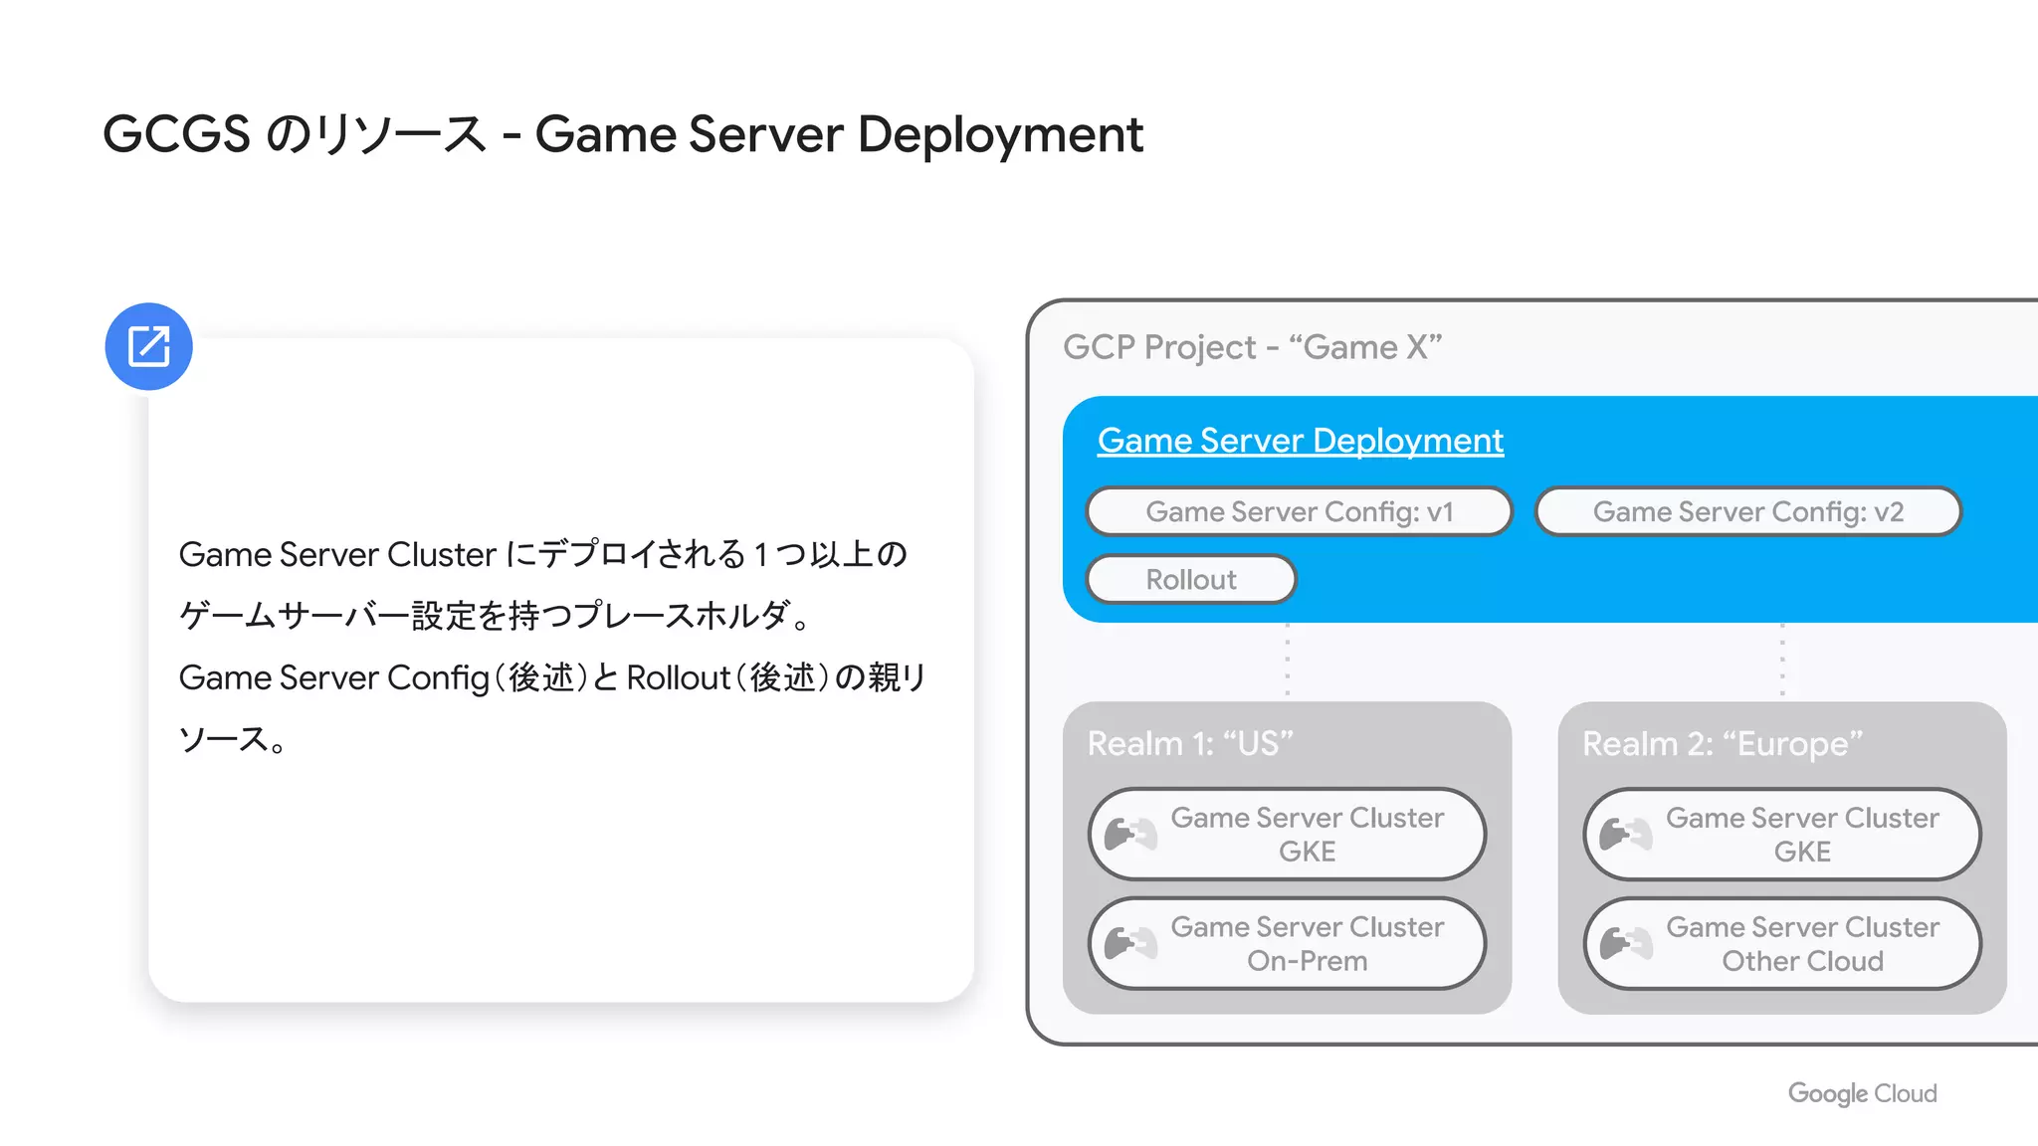Open the Game Server Deployment link
Image resolution: width=2038 pixels, height=1146 pixels.
tap(1300, 441)
